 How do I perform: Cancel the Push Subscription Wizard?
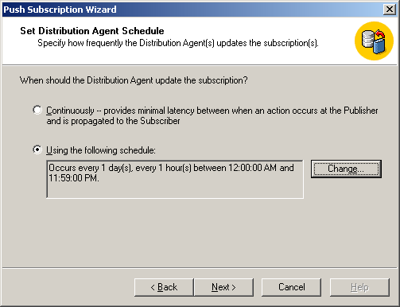point(291,287)
